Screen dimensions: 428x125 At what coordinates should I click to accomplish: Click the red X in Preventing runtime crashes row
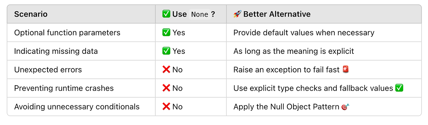(166, 88)
